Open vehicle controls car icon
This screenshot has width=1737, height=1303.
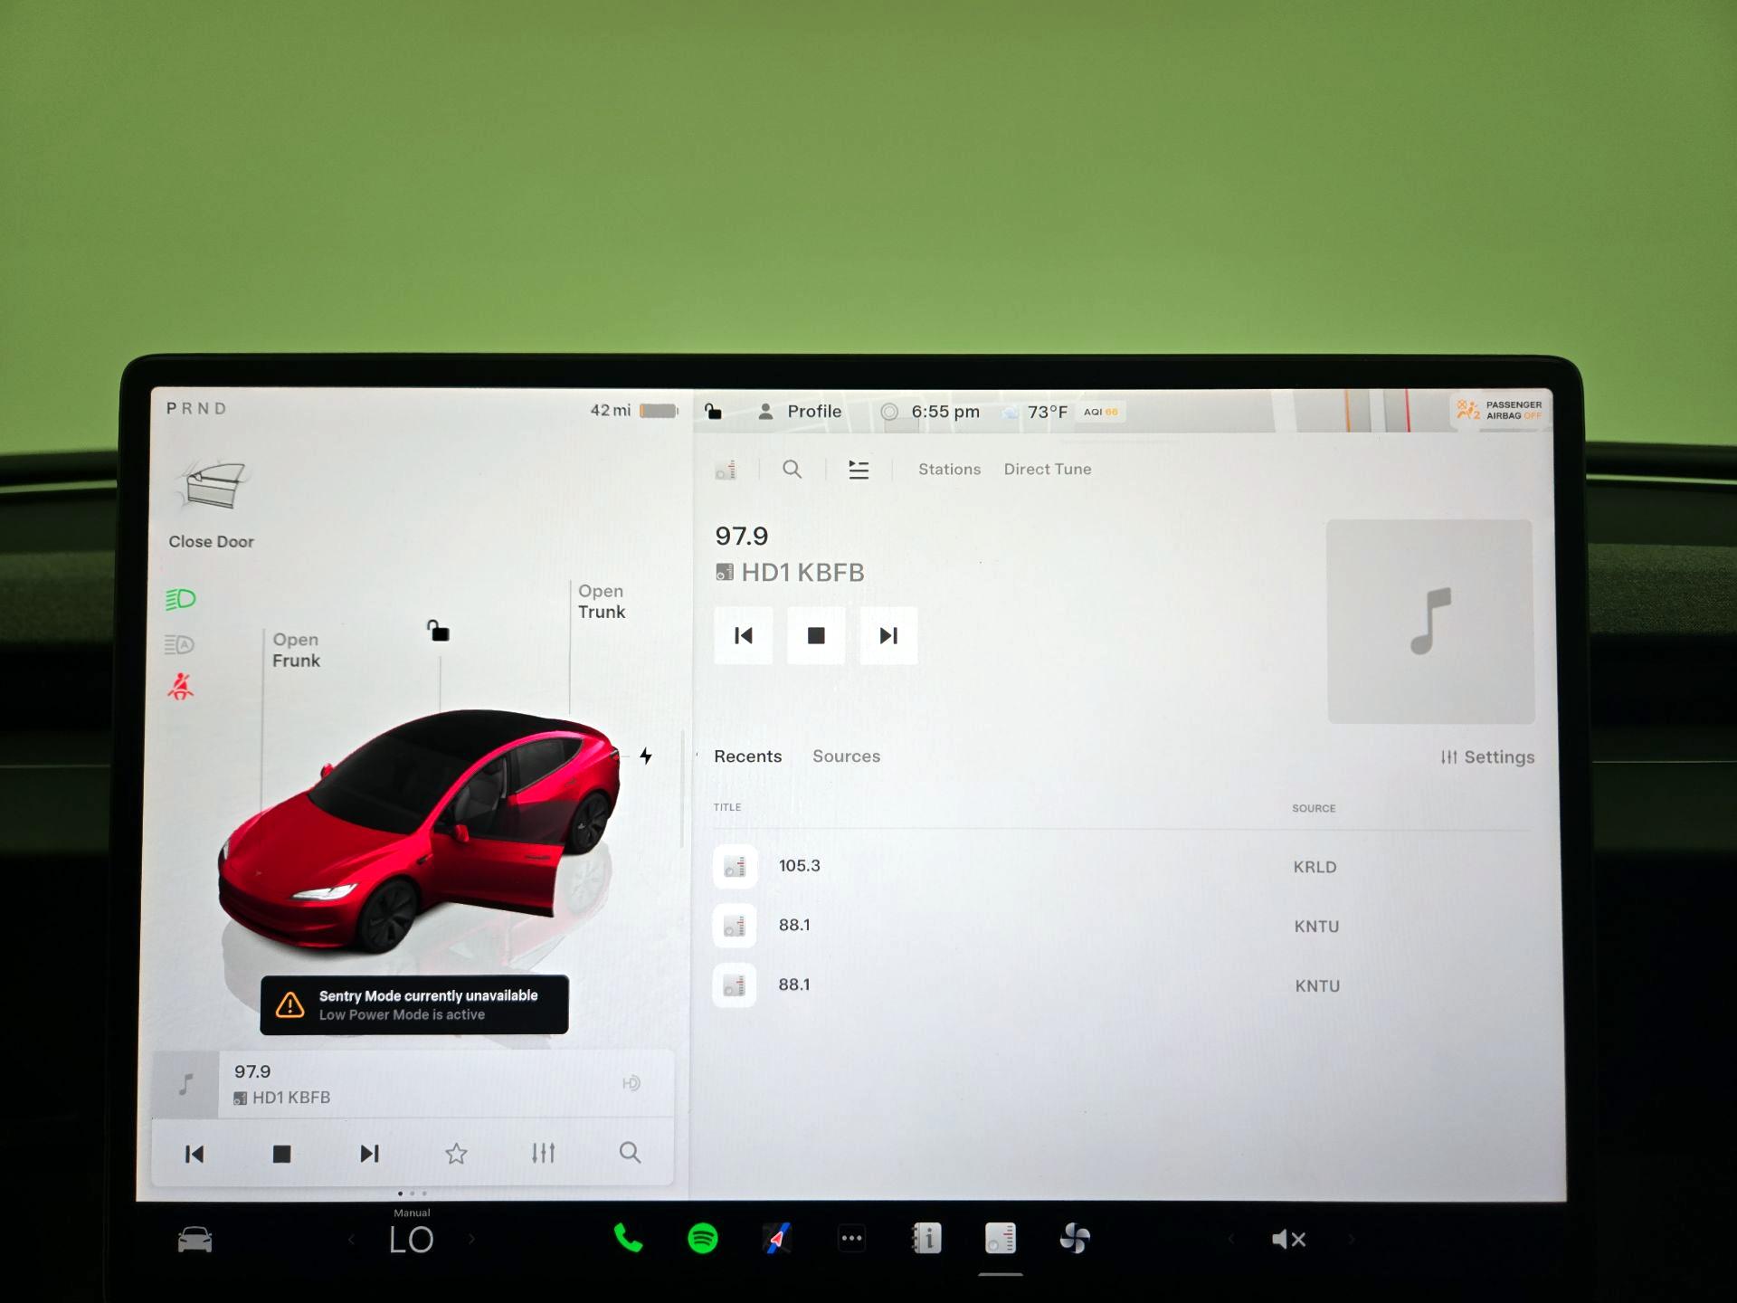coord(195,1240)
